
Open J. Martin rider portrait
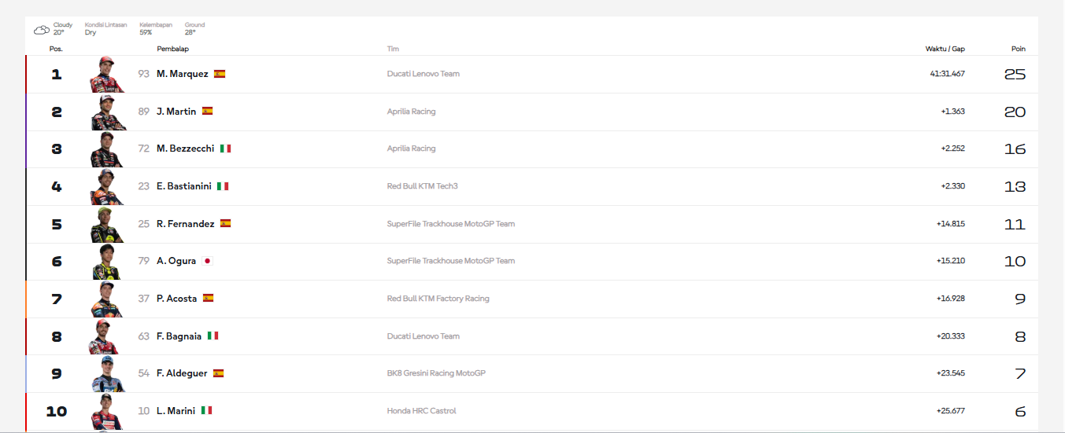coord(107,112)
